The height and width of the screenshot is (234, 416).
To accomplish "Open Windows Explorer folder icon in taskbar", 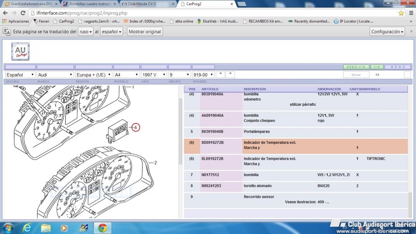I will (46, 228).
